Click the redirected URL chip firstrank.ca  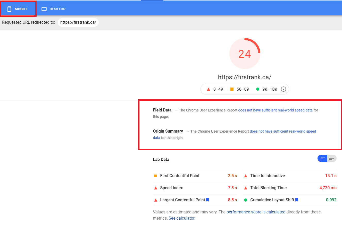78,22
